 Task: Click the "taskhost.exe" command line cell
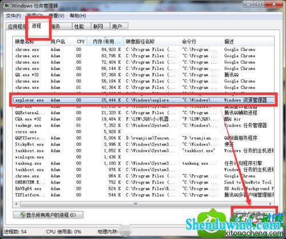(x=198, y=151)
